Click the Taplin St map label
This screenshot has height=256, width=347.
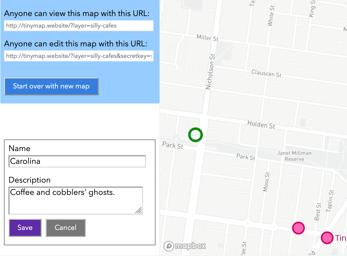click(x=330, y=201)
